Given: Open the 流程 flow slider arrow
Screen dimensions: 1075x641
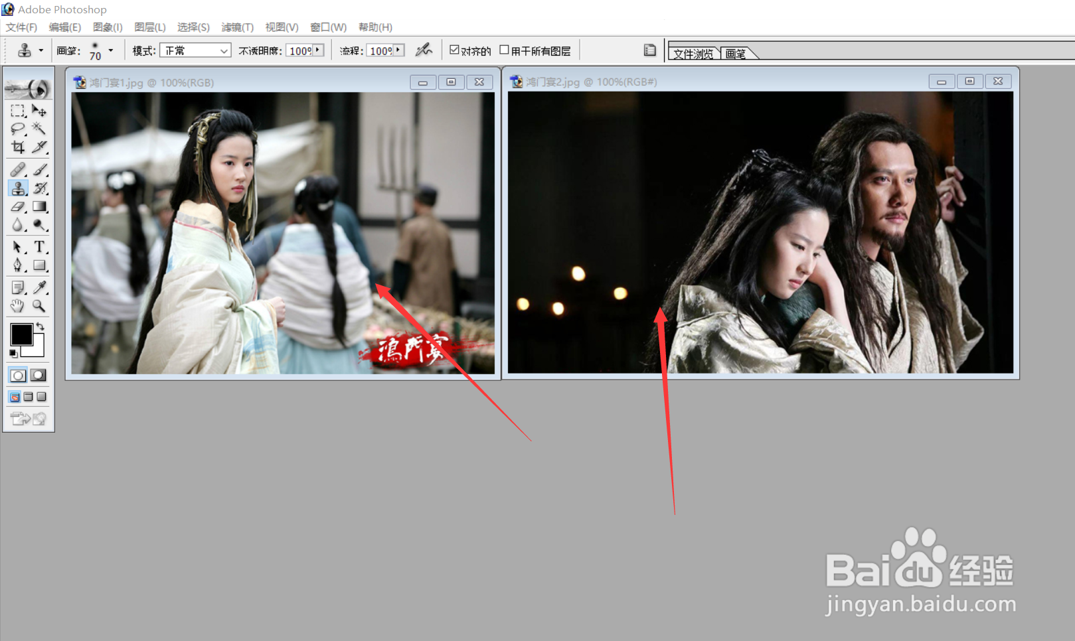Looking at the screenshot, I should pos(398,50).
